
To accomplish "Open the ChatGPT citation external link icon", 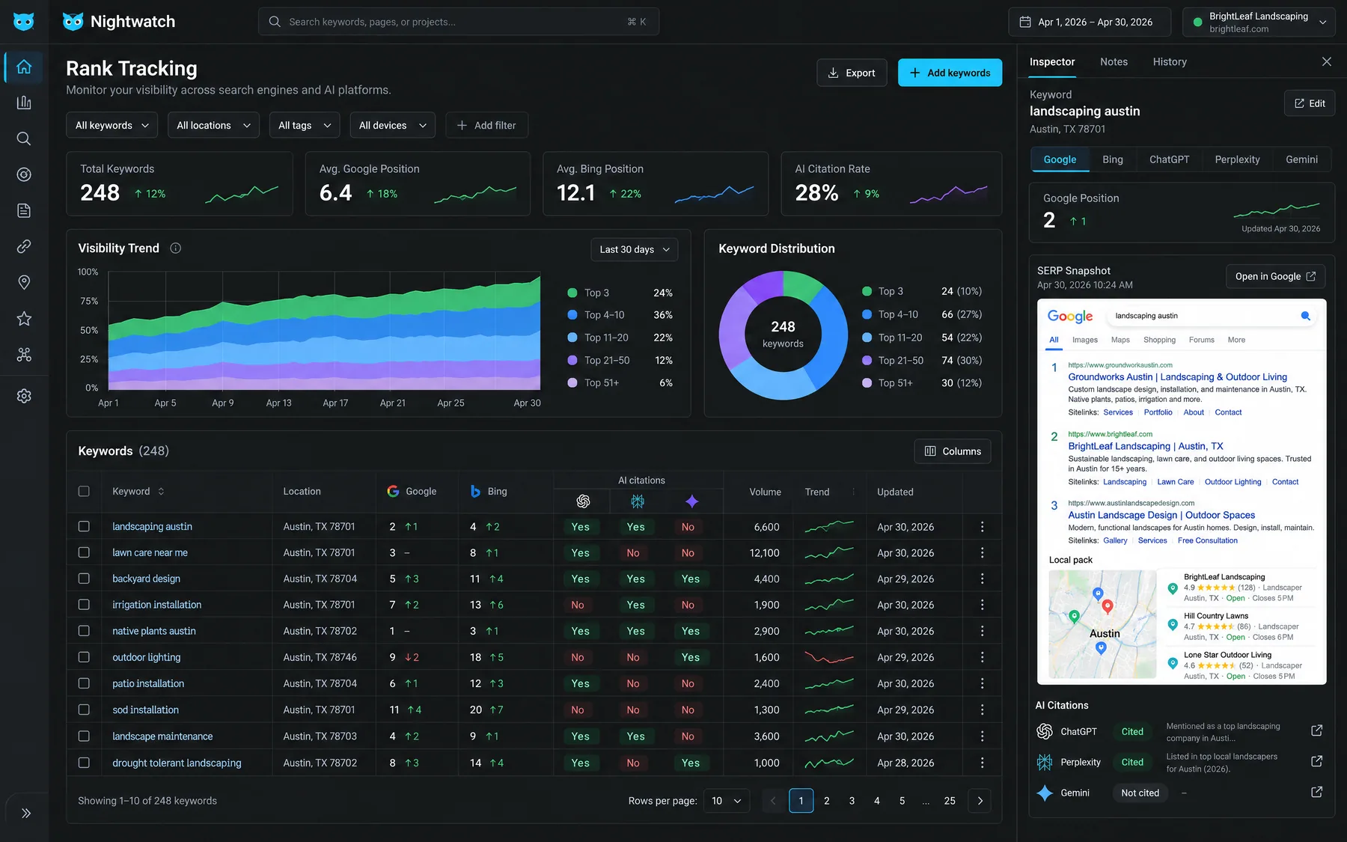I will [x=1317, y=731].
